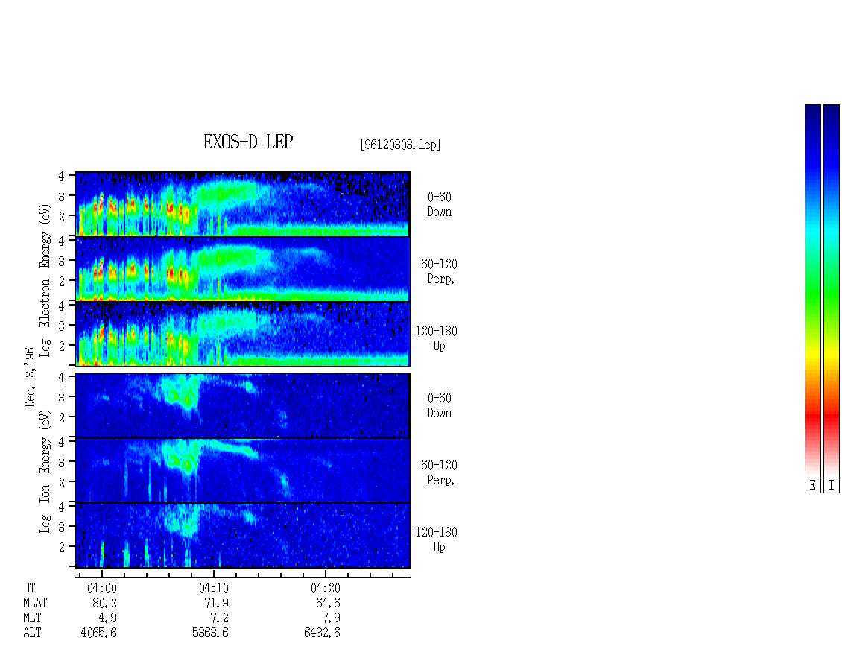The height and width of the screenshot is (652, 842).
Task: Open the electron 120-180 Up spectrogram panel
Action: [x=243, y=334]
